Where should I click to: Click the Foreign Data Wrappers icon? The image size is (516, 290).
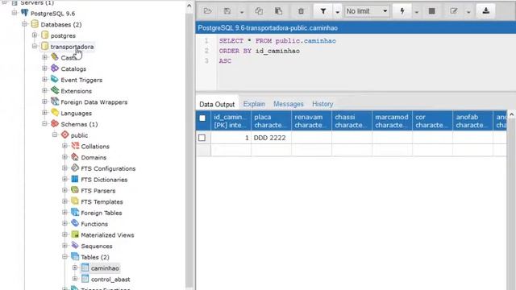click(55, 101)
